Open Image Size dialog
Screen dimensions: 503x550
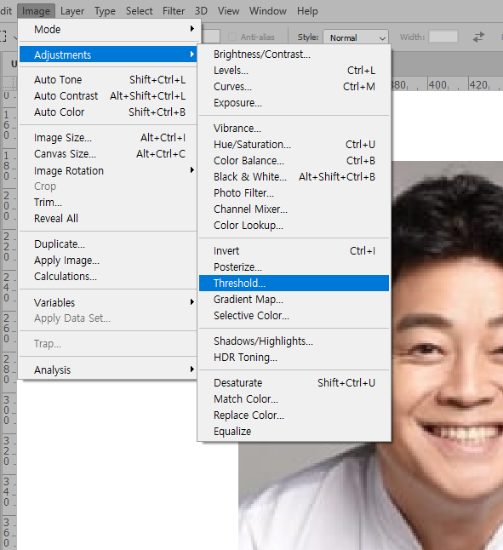click(109, 138)
